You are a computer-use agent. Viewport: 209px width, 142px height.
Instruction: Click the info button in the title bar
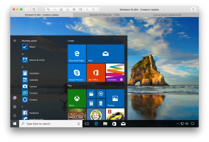pos(27,10)
